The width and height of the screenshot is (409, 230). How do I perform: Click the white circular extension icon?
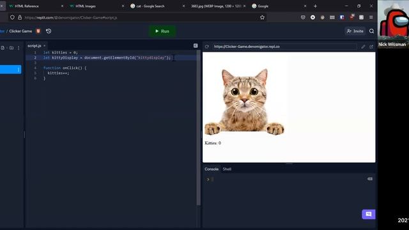click(313, 17)
